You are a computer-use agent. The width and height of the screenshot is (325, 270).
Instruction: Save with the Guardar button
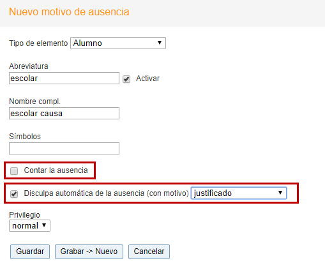click(x=30, y=251)
